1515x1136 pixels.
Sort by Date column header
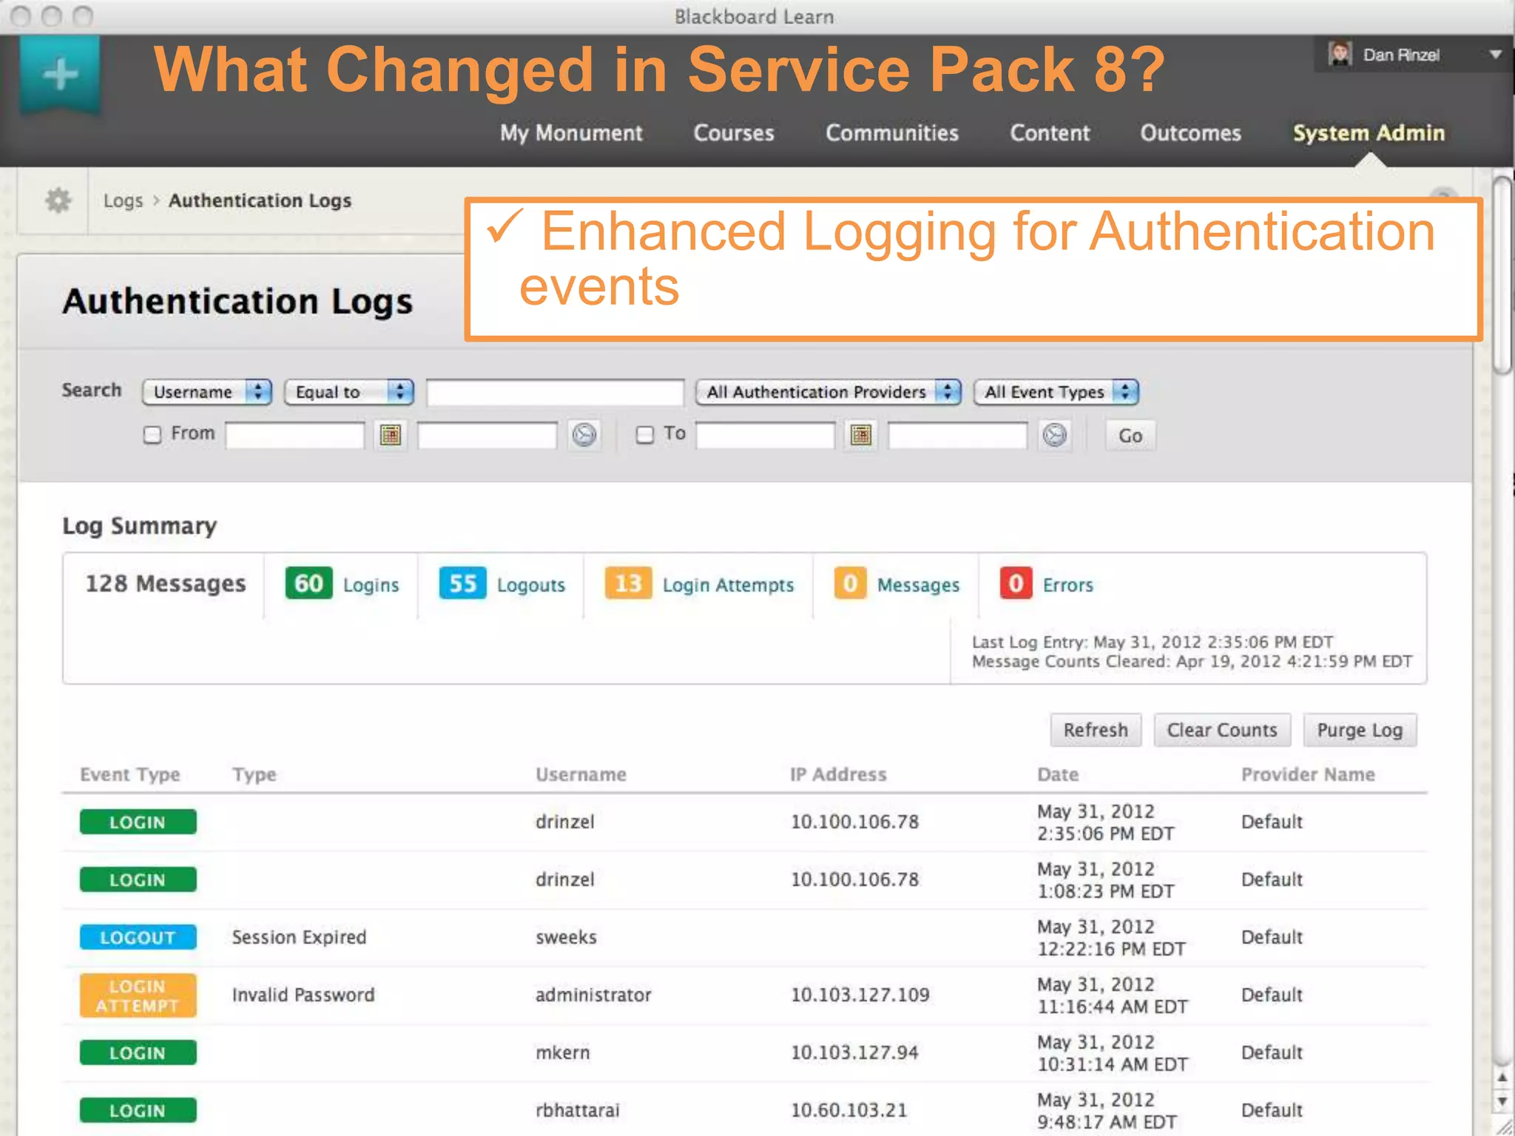click(x=1058, y=774)
